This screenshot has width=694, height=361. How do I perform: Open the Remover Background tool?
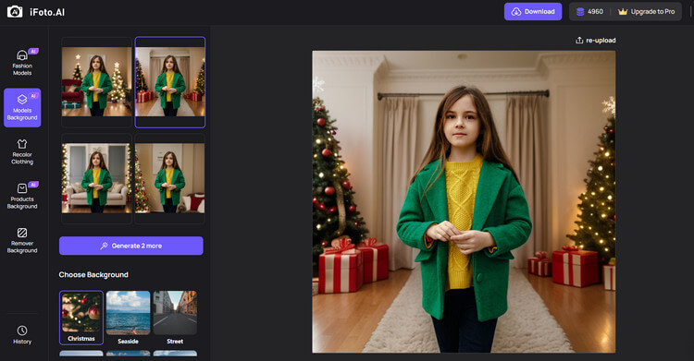click(x=22, y=241)
